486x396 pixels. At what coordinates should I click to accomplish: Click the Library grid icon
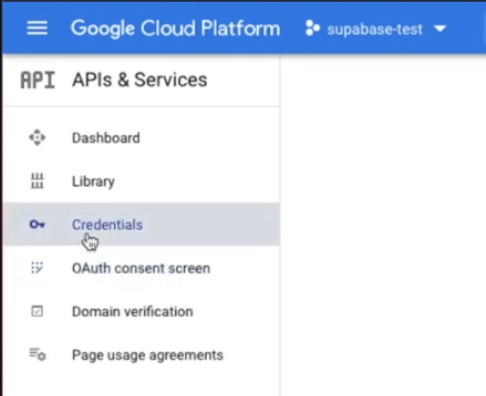click(x=37, y=181)
